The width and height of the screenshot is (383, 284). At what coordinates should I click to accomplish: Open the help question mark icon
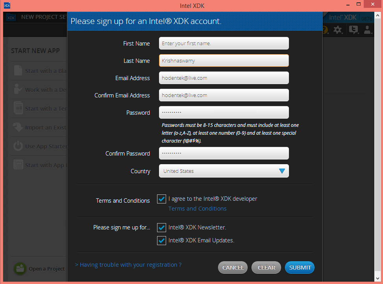(x=326, y=30)
